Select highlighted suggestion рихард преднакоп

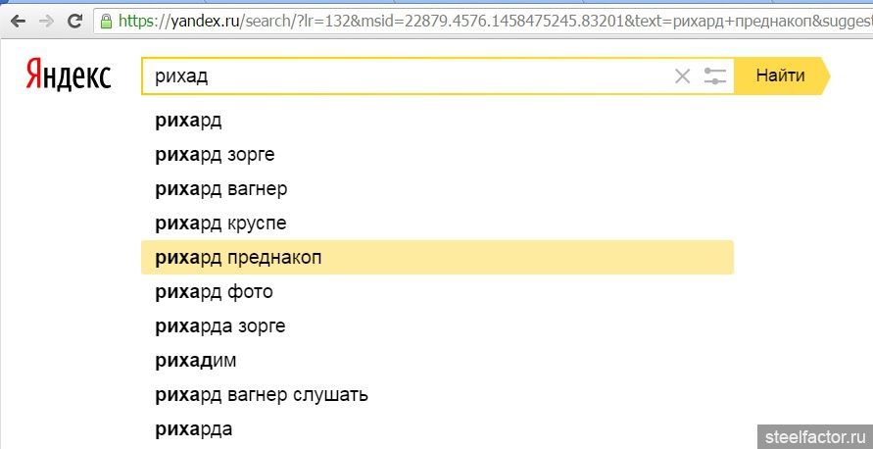437,258
